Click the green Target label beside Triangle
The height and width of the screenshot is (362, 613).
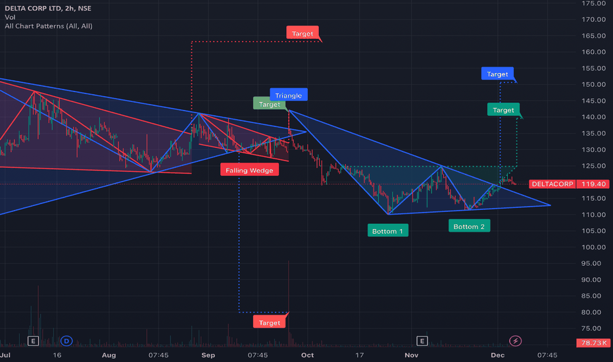[270, 105]
